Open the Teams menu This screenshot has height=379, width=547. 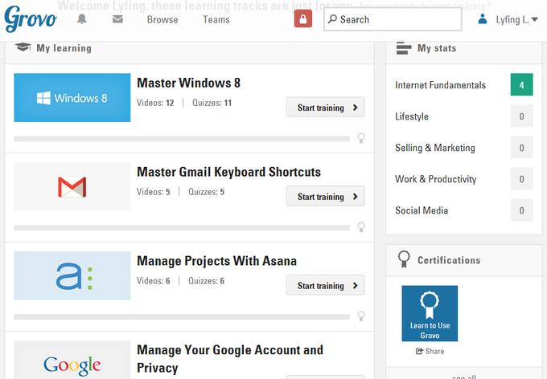(216, 19)
